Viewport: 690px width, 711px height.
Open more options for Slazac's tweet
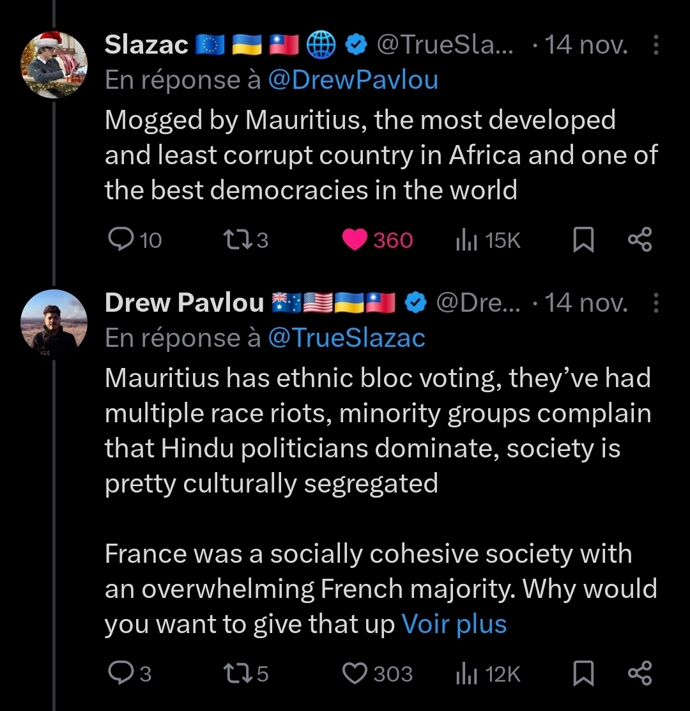655,45
